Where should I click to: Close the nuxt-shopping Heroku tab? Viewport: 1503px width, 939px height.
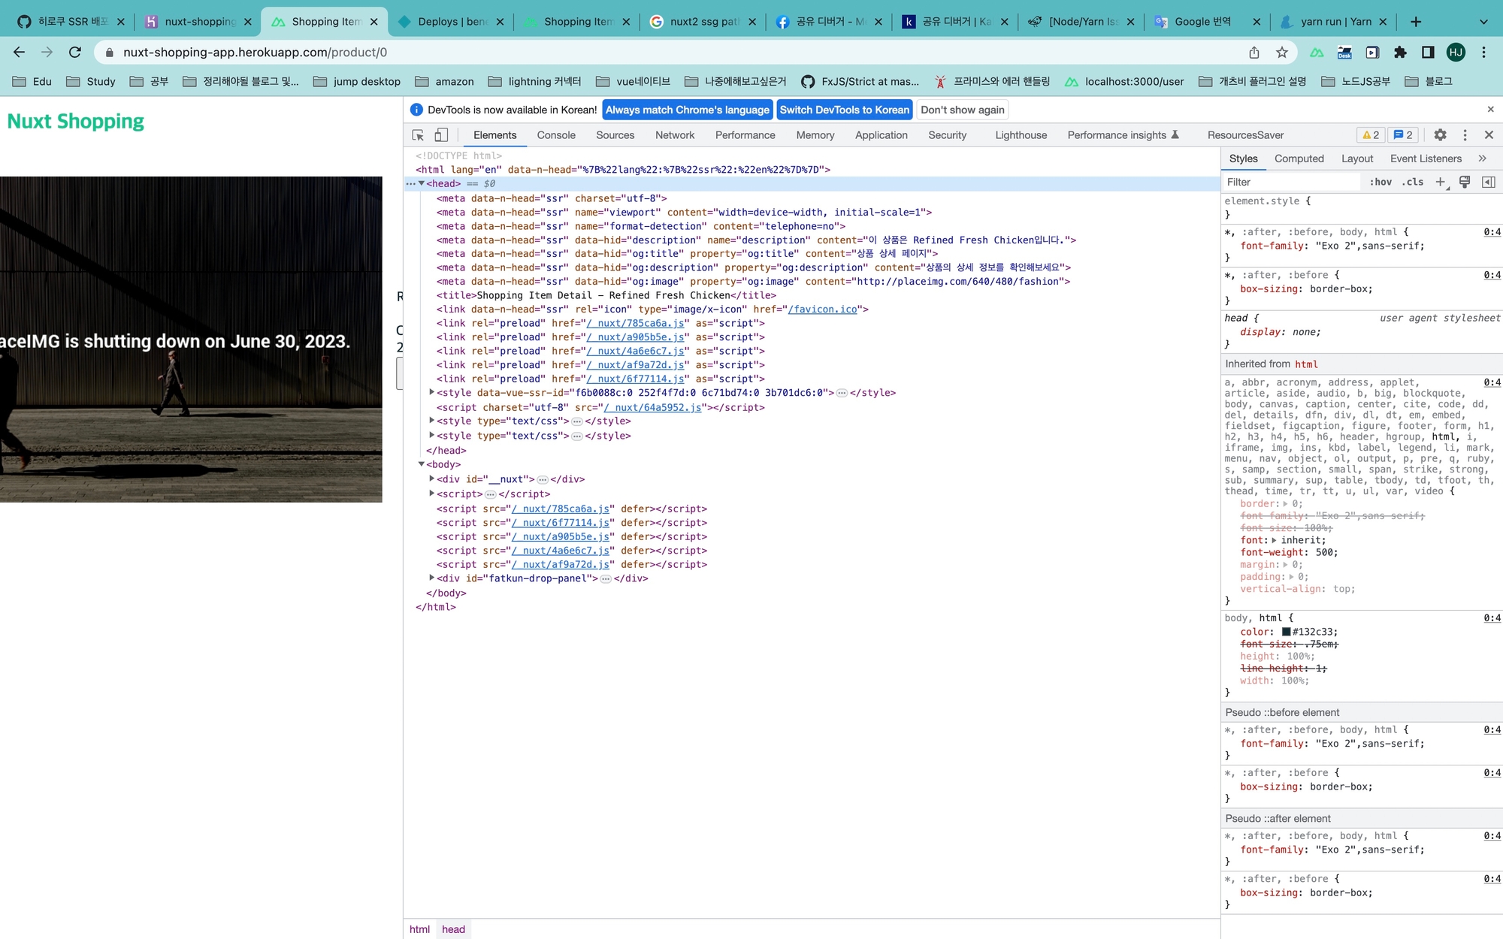click(x=248, y=22)
